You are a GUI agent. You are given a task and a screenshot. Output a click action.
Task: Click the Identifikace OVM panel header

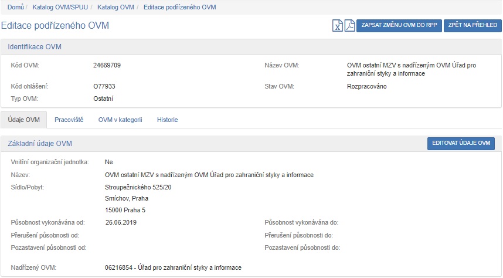click(35, 47)
